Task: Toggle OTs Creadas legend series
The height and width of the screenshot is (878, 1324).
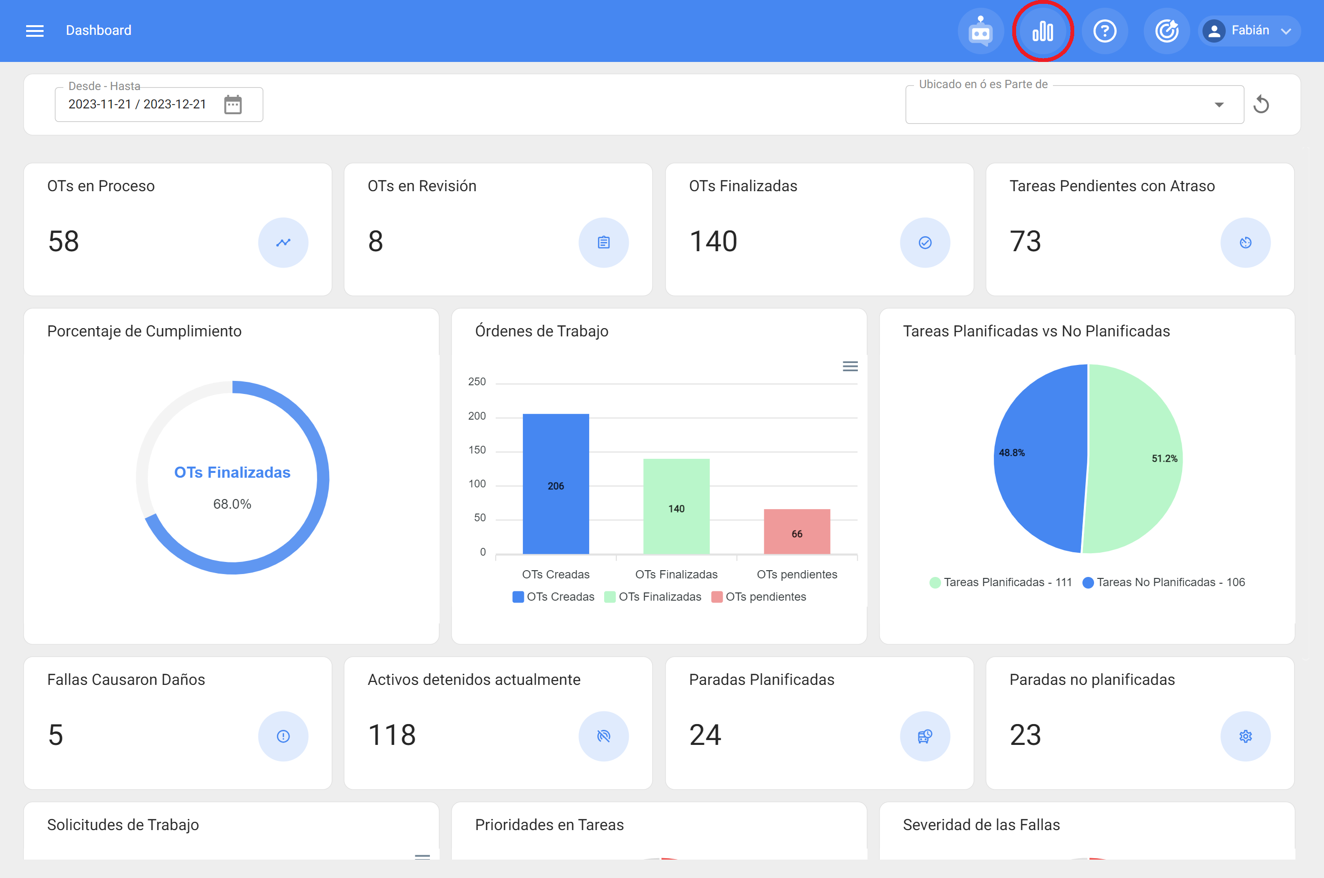Action: 553,597
